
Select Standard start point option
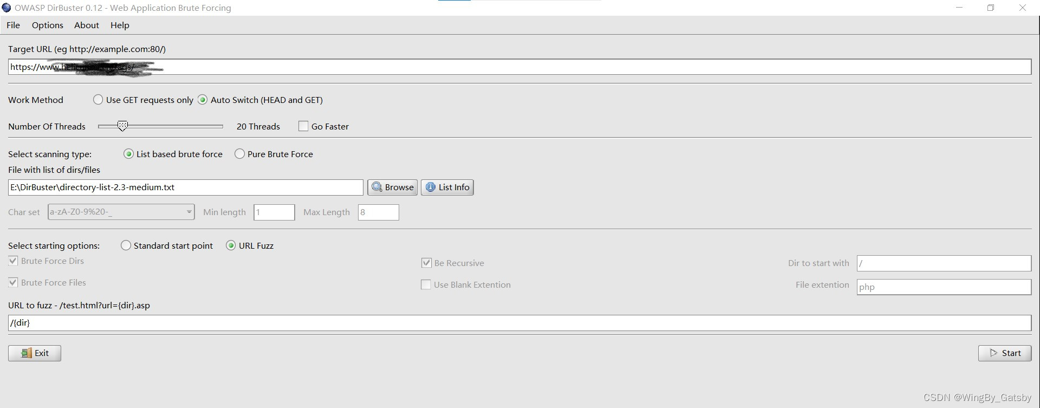126,245
